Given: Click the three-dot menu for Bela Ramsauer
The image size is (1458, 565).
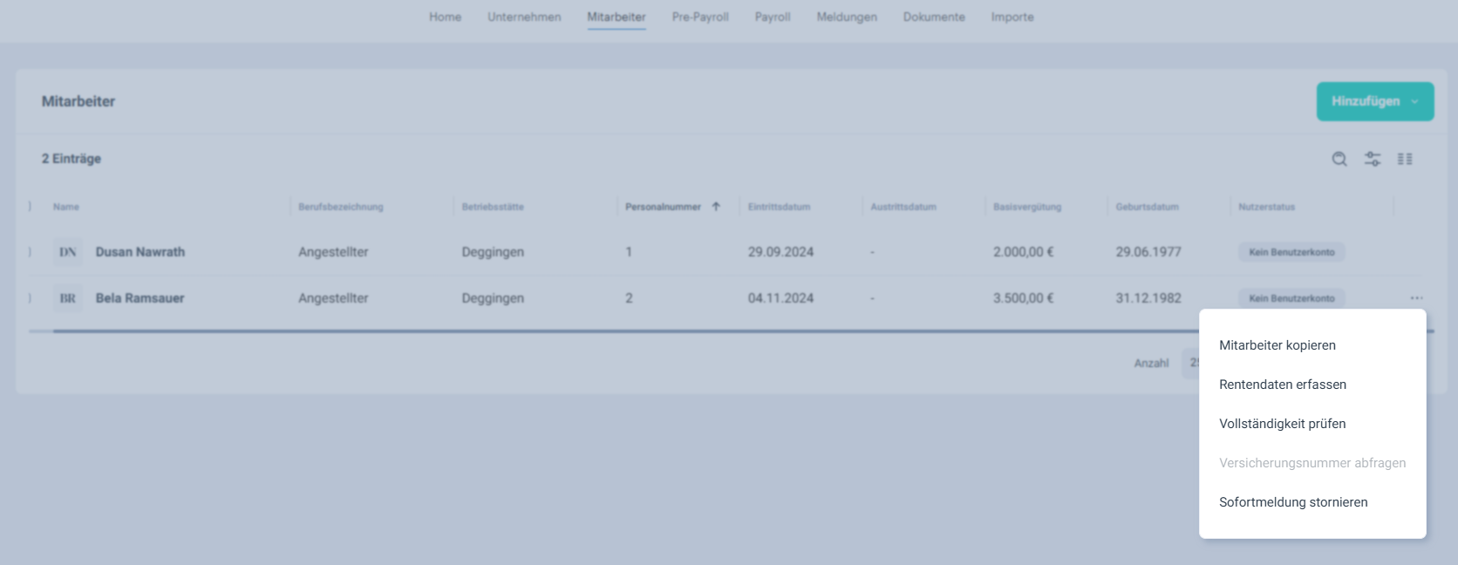Looking at the screenshot, I should pyautogui.click(x=1416, y=298).
